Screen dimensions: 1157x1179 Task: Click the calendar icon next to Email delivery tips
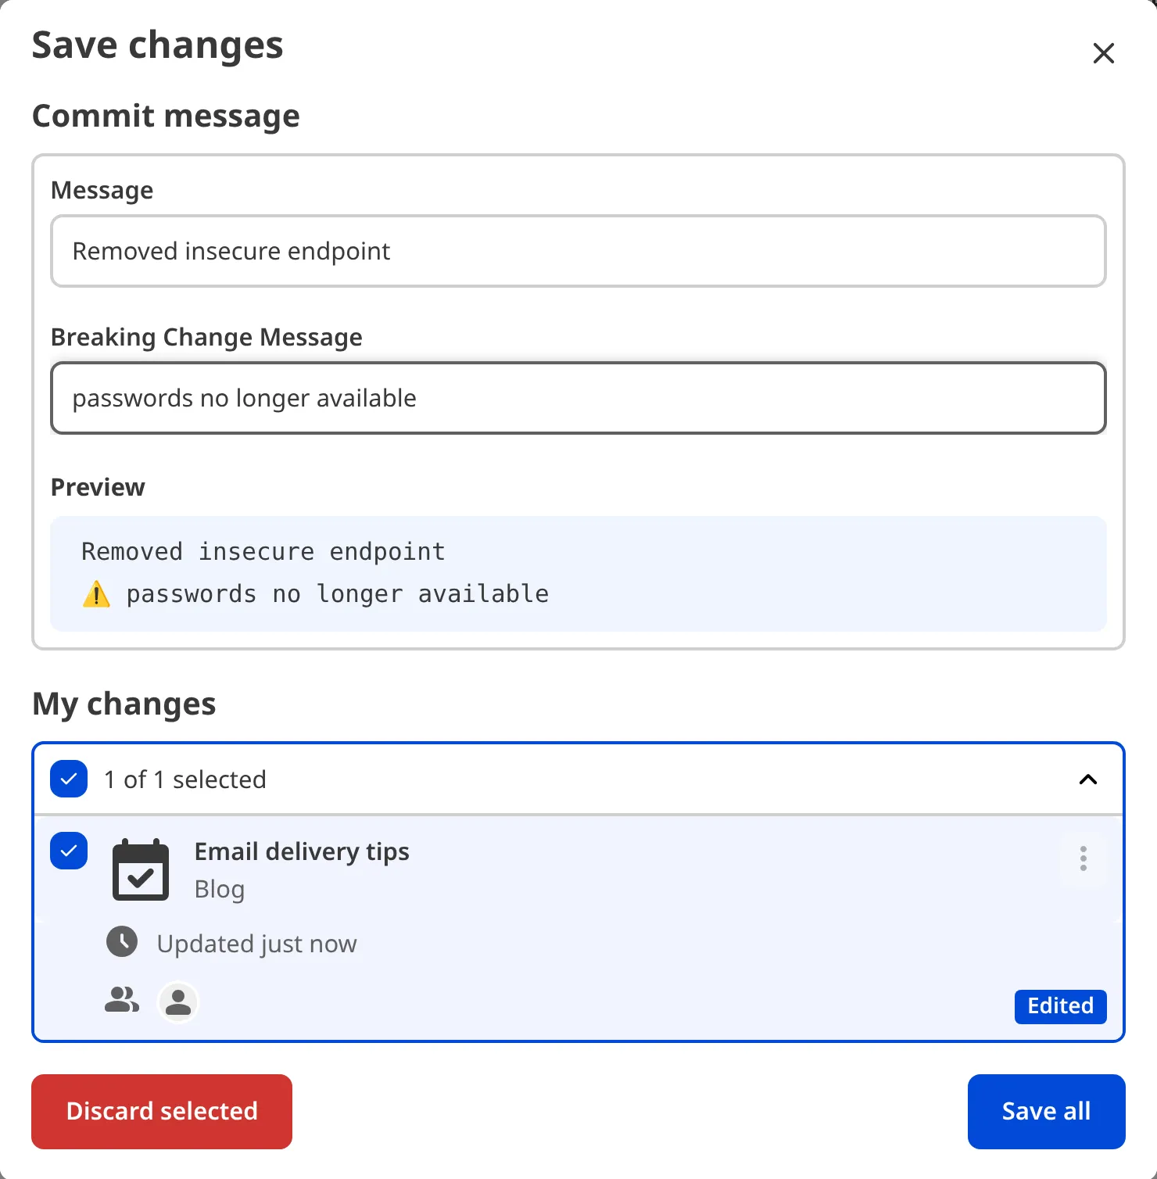[141, 870]
